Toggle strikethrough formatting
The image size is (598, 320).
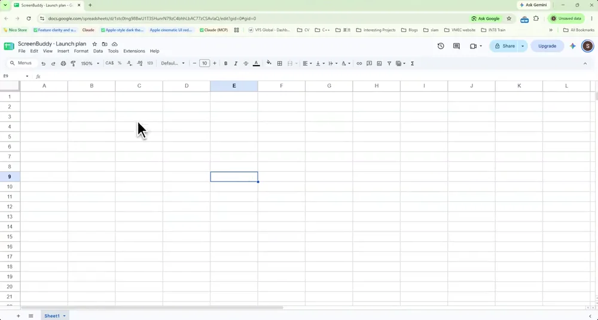246,63
